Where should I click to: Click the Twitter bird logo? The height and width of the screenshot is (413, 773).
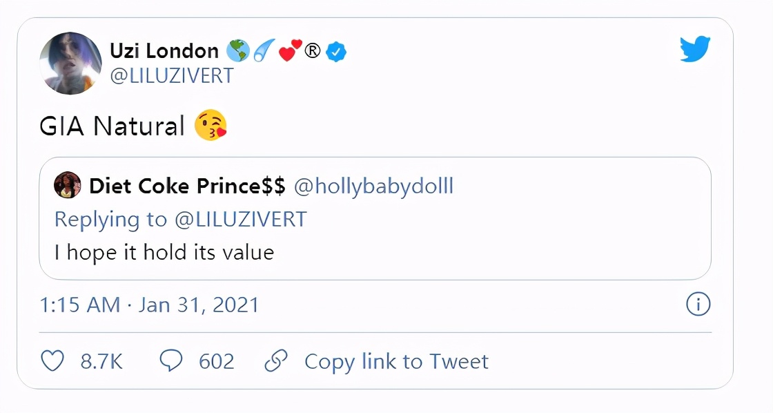click(695, 50)
